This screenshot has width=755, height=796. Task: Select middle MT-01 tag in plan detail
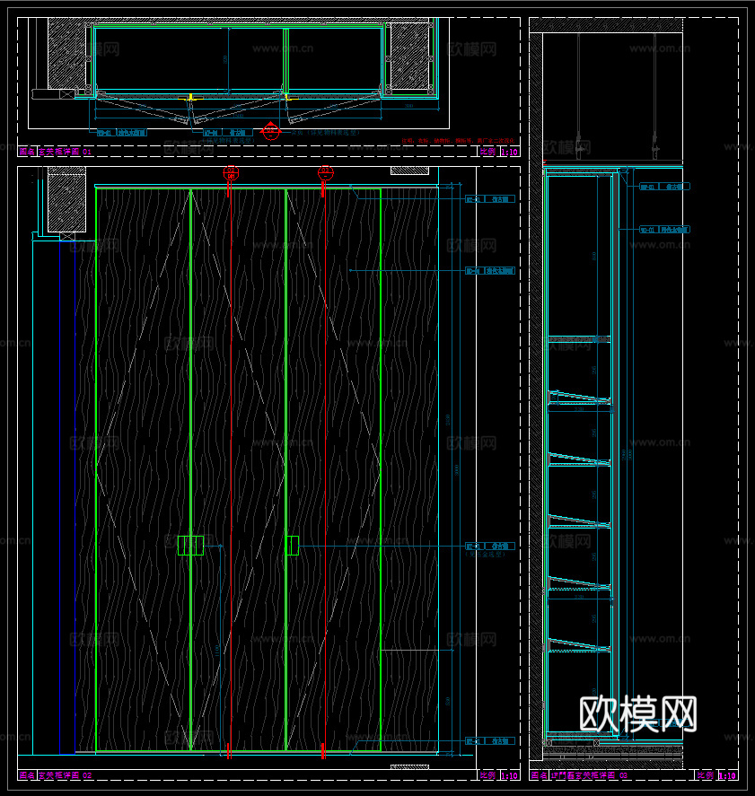[227, 133]
